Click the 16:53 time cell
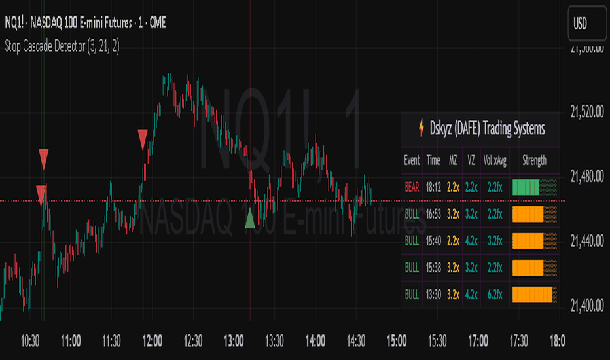The image size is (610, 360). tap(433, 215)
